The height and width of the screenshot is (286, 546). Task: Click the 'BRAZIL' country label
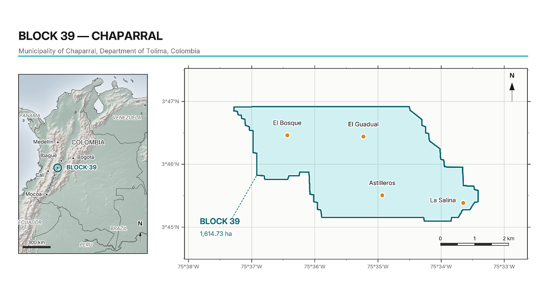pos(119,229)
